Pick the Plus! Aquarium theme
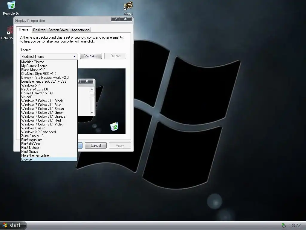The height and width of the screenshot is (230, 306). coord(49,140)
